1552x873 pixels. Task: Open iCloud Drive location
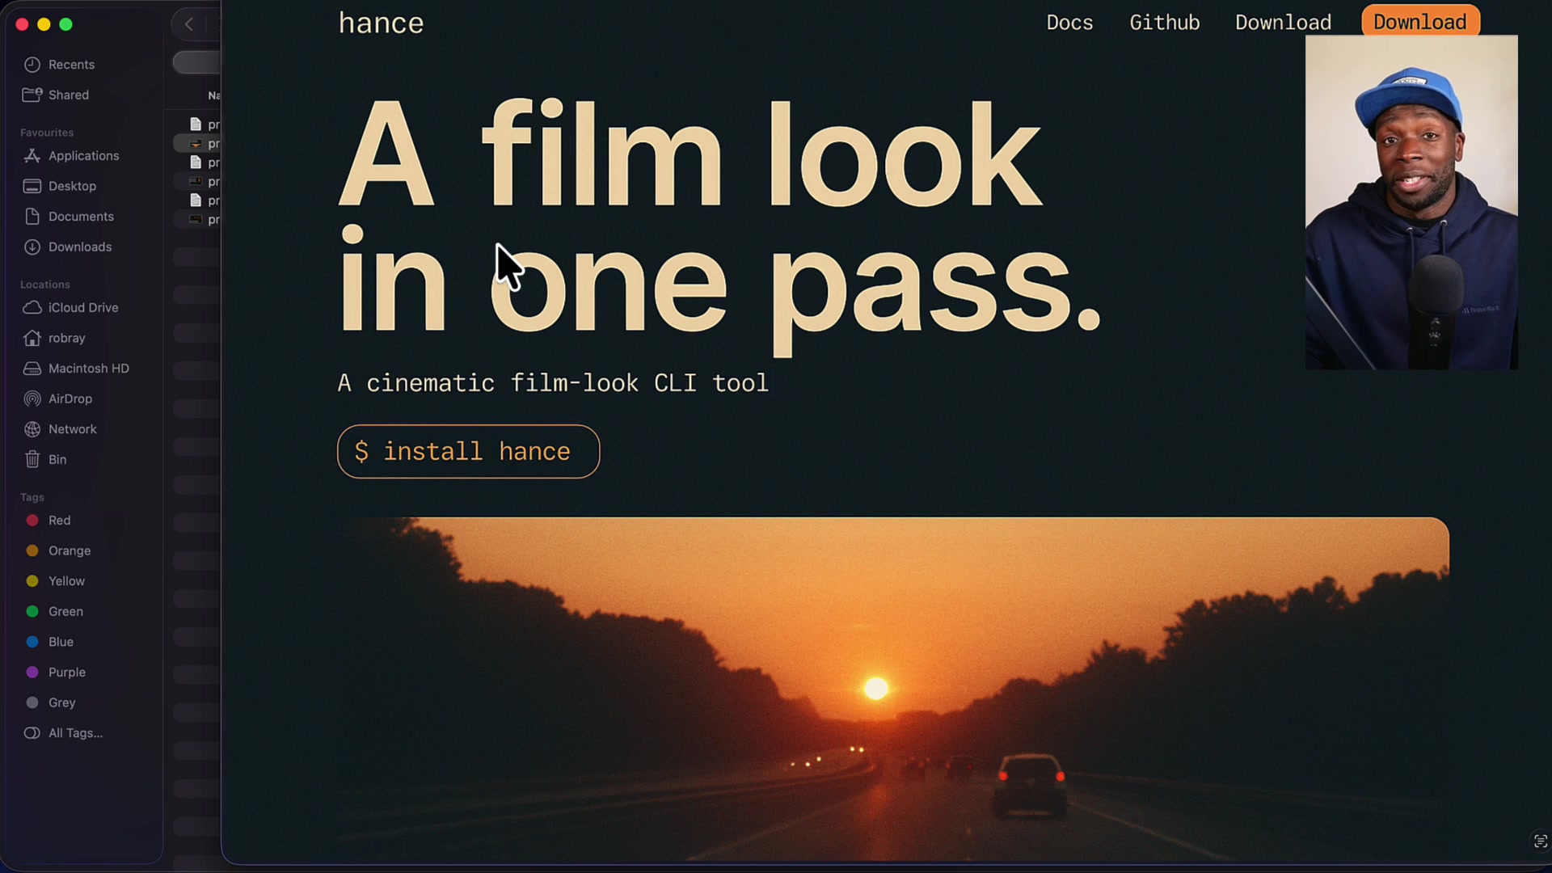83,308
